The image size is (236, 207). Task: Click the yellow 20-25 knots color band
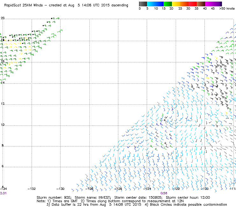coord(176,4)
